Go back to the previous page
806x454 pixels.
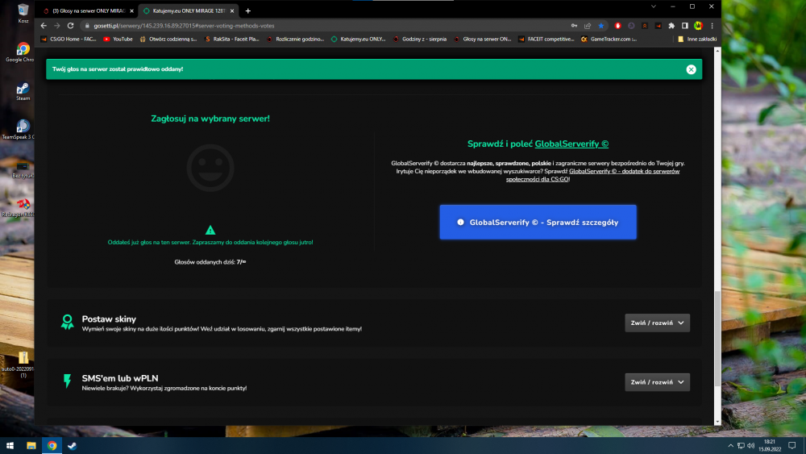point(44,26)
